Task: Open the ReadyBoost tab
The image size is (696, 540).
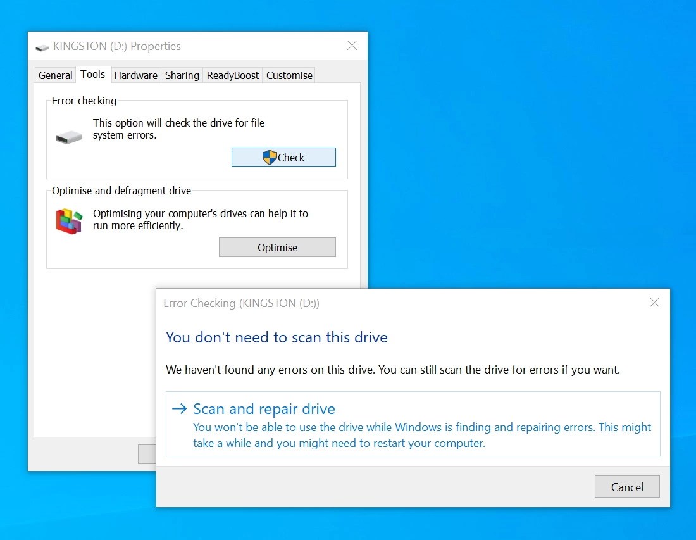Action: 232,75
